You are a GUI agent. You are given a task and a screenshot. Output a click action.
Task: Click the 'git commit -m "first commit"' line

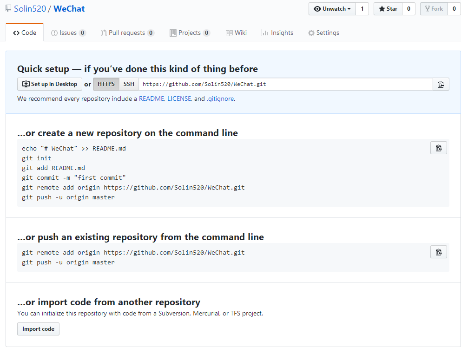pos(73,177)
